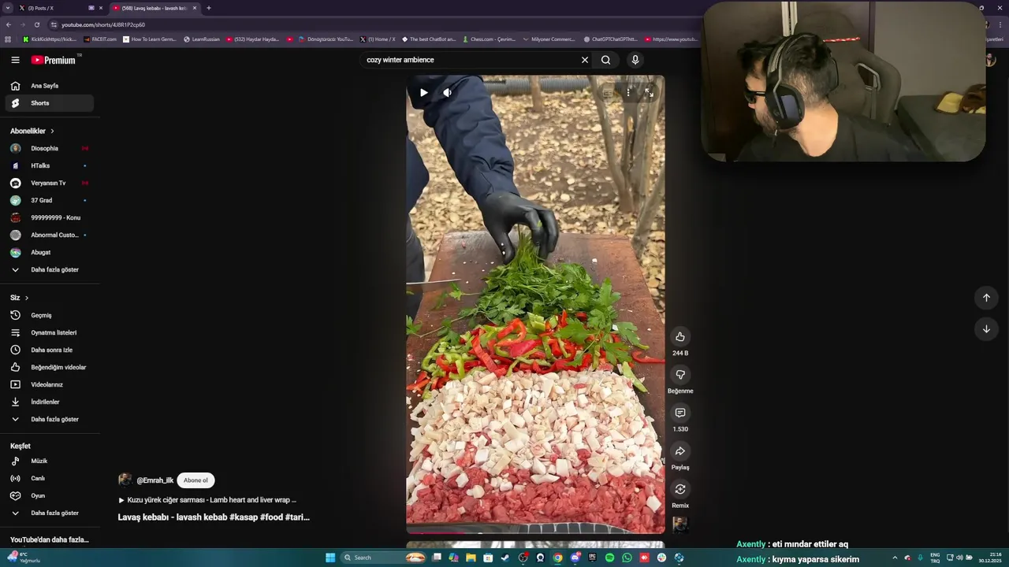Expand Siz list with Daha fazla göster

[x=50, y=419]
